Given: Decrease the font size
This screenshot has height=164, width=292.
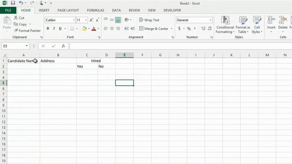Looking at the screenshot, I should coord(97,20).
